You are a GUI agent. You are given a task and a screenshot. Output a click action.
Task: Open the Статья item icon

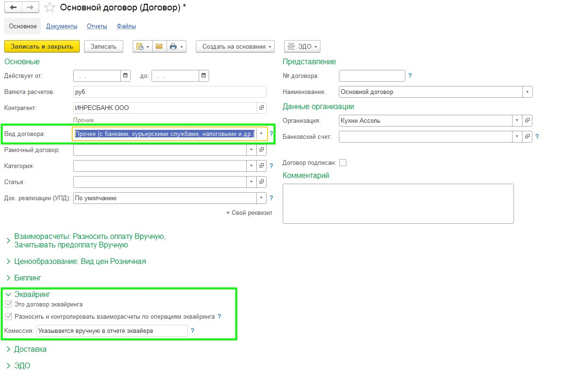click(x=261, y=182)
